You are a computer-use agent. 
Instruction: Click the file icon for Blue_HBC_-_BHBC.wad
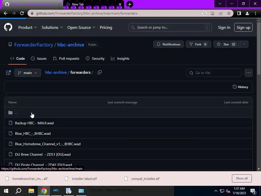click(x=10, y=133)
